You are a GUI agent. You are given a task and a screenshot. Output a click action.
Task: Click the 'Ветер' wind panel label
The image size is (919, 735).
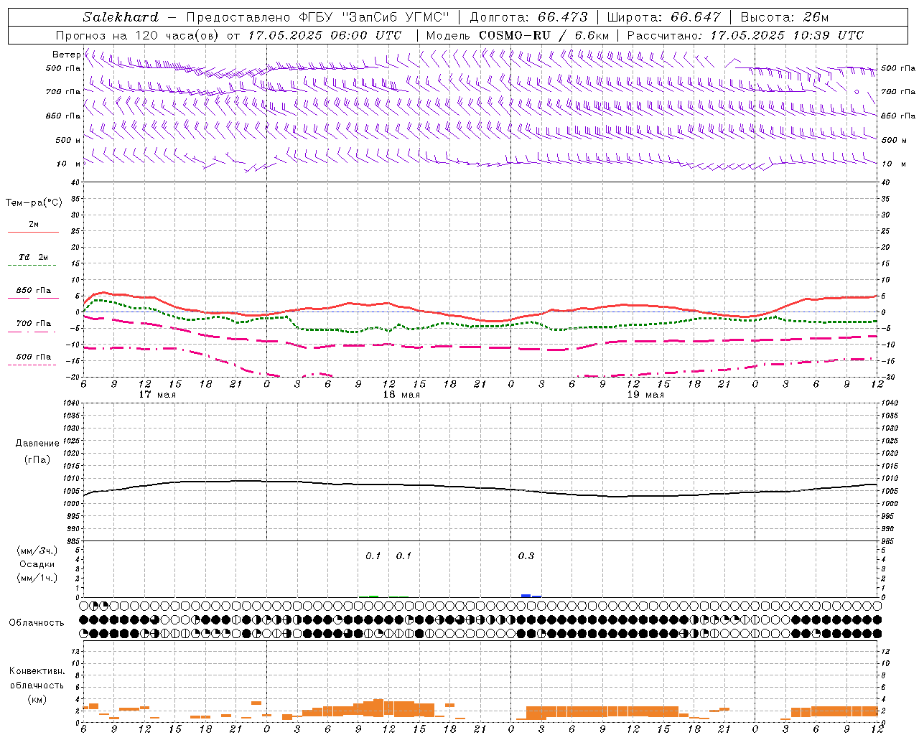(x=66, y=55)
